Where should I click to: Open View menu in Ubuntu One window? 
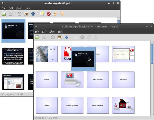point(52,31)
